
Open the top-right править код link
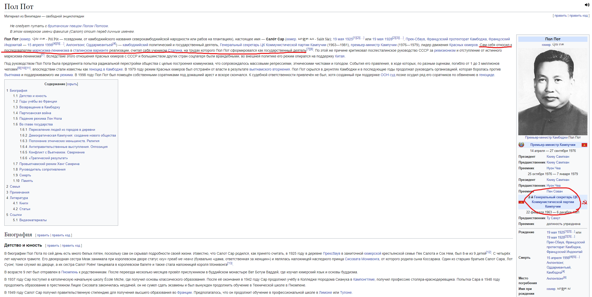579,16
